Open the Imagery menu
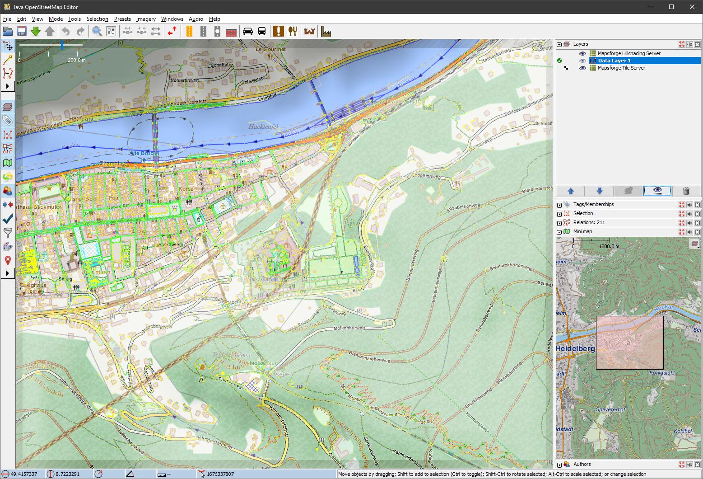This screenshot has height=479, width=703. tap(145, 19)
